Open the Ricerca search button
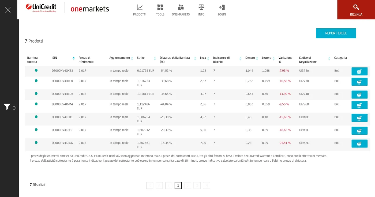The image size is (375, 197). click(356, 10)
